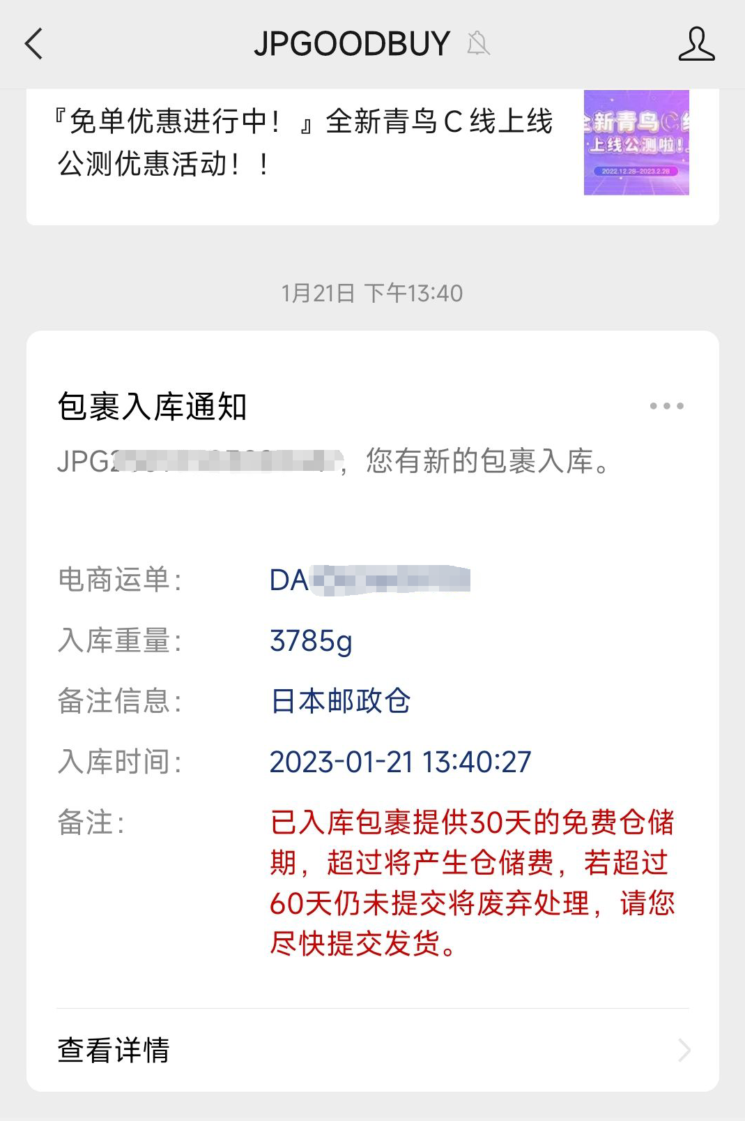Image resolution: width=745 pixels, height=1121 pixels.
Task: Click the 电商运单 field label
Action: (119, 580)
